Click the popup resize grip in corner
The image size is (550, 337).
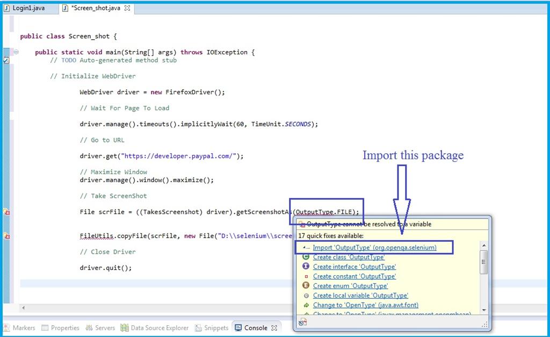pyautogui.click(x=484, y=324)
